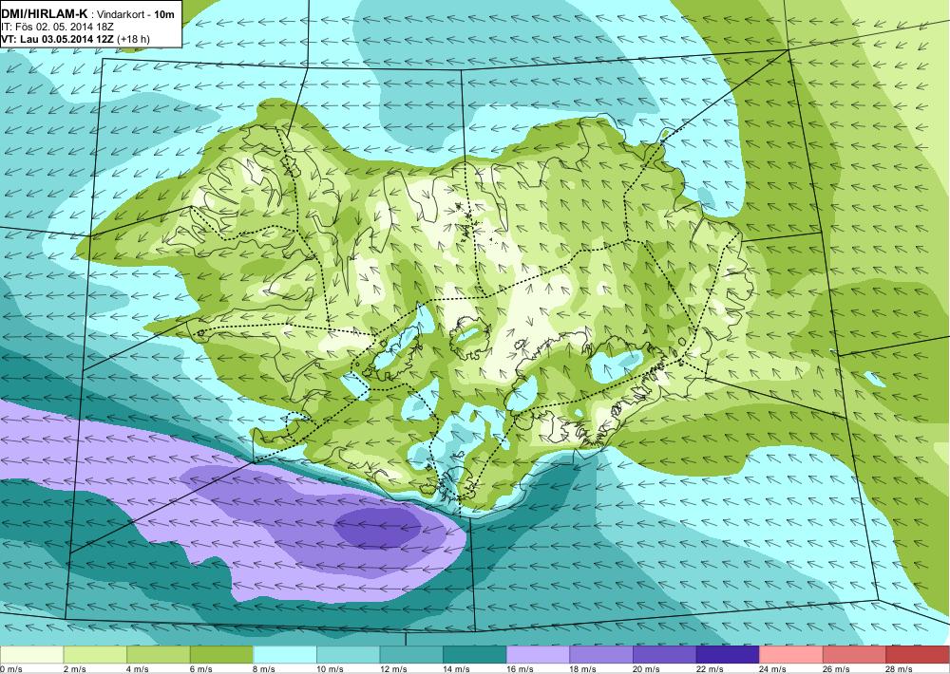Click the "20 m/s" legend label
The image size is (950, 674).
click(646, 669)
